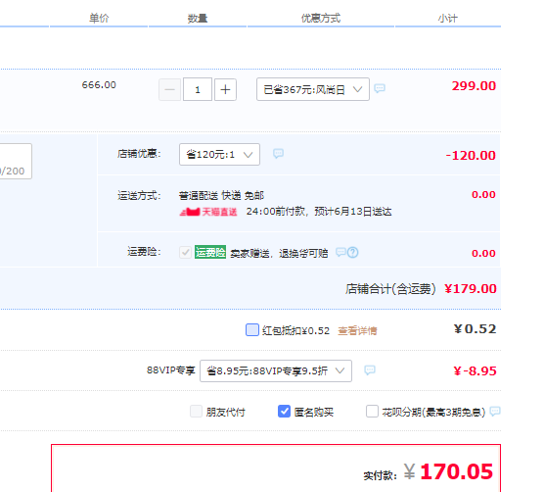Expand the 省120元 store coupon dropdown
Screen dimensions: 544x492
click(x=219, y=154)
